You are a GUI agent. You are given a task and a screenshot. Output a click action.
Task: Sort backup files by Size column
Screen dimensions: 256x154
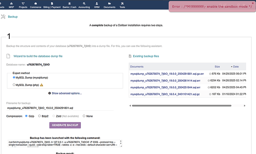pyautogui.click(x=217, y=67)
